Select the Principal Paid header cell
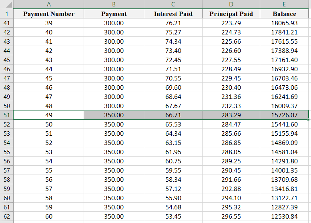 click(x=231, y=14)
